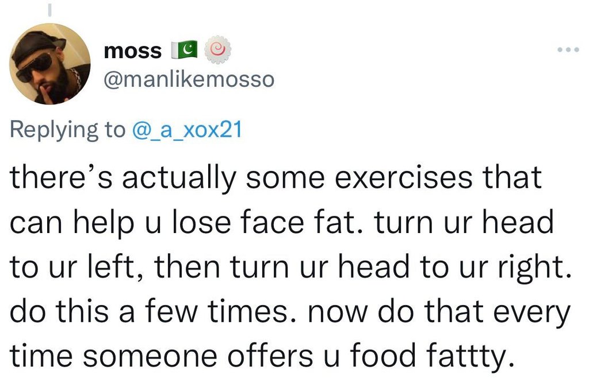Select the avatar image of moss
This screenshot has width=589, height=385.
coord(52,63)
